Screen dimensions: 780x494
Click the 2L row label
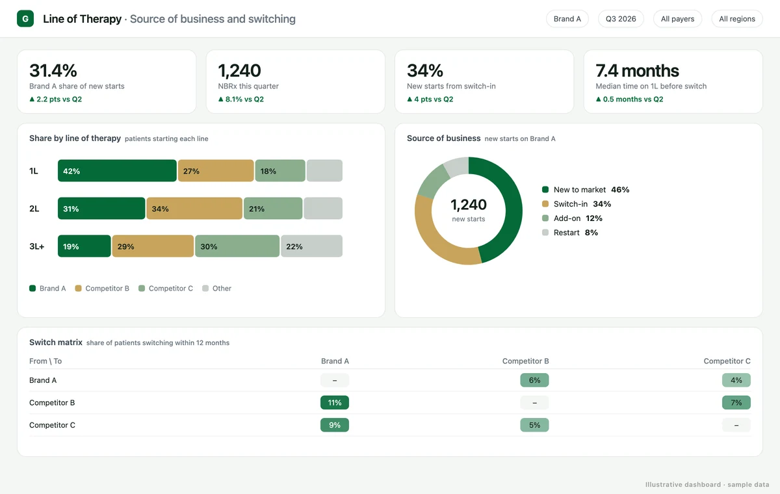(x=34, y=209)
